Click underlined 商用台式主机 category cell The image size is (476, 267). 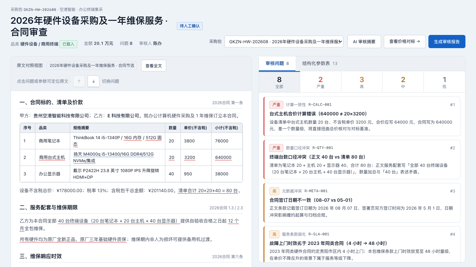tap(52, 158)
